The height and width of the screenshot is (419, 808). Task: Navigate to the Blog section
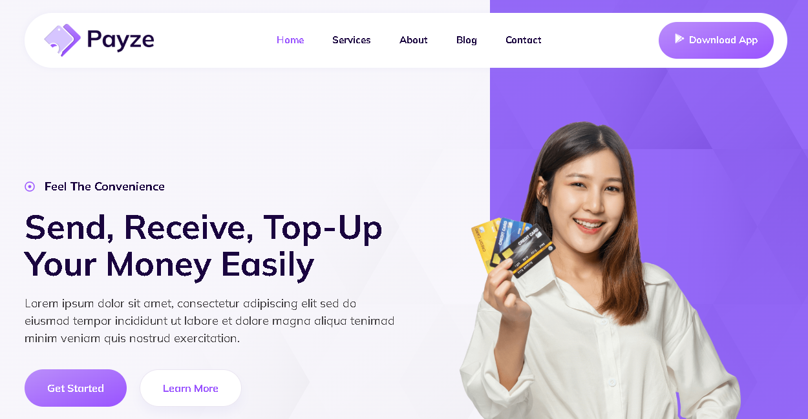(467, 40)
